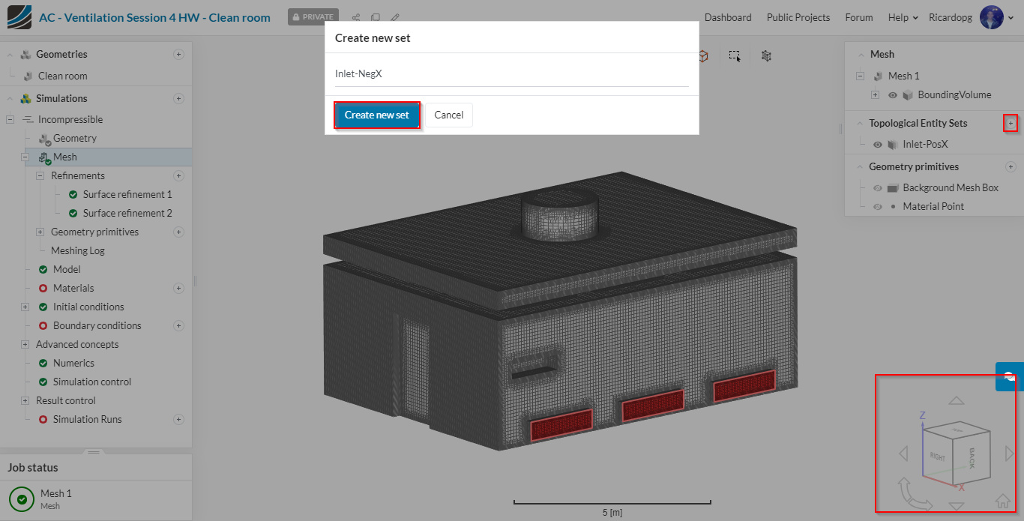Select Surface refinement 1
Viewport: 1024px width, 521px height.
coord(127,194)
